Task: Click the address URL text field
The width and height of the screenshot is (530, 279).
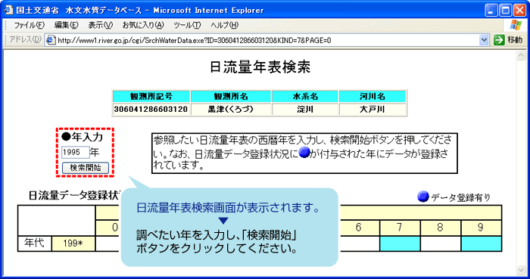Action: click(267, 41)
